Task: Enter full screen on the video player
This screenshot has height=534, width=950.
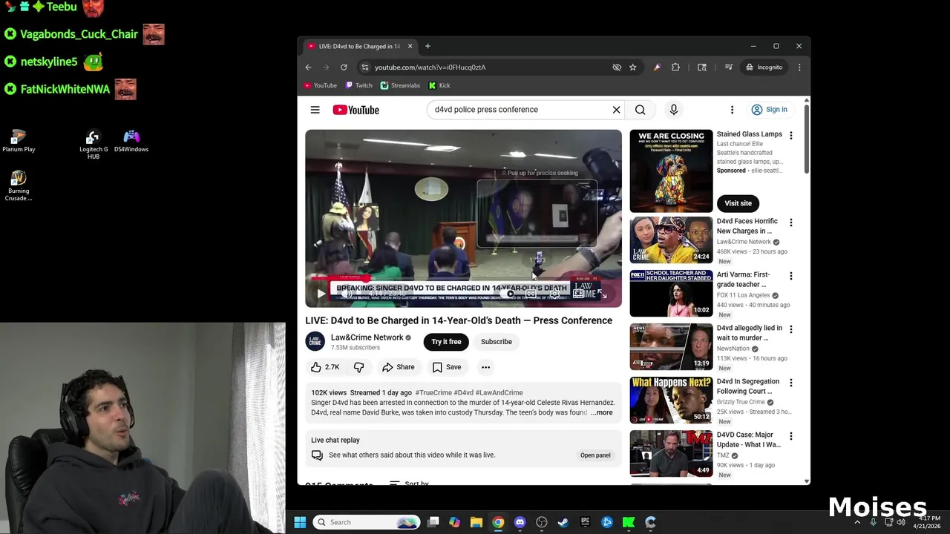Action: tap(603, 294)
